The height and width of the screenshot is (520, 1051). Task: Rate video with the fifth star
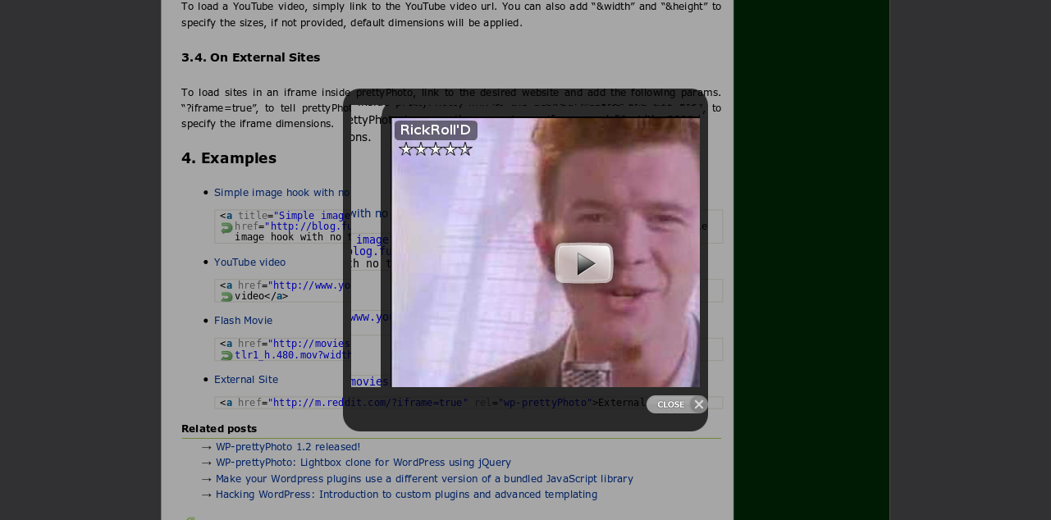(x=465, y=149)
